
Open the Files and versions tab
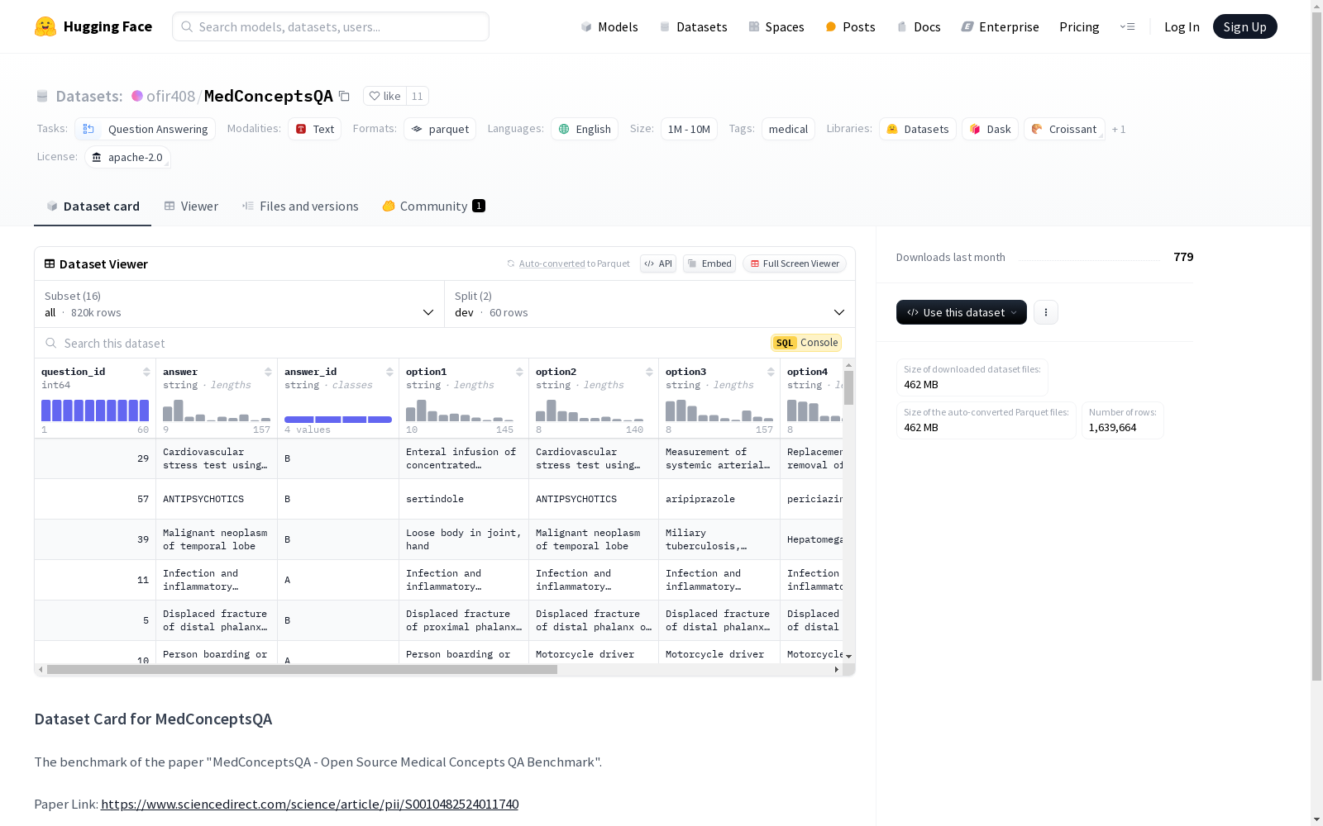click(x=300, y=206)
